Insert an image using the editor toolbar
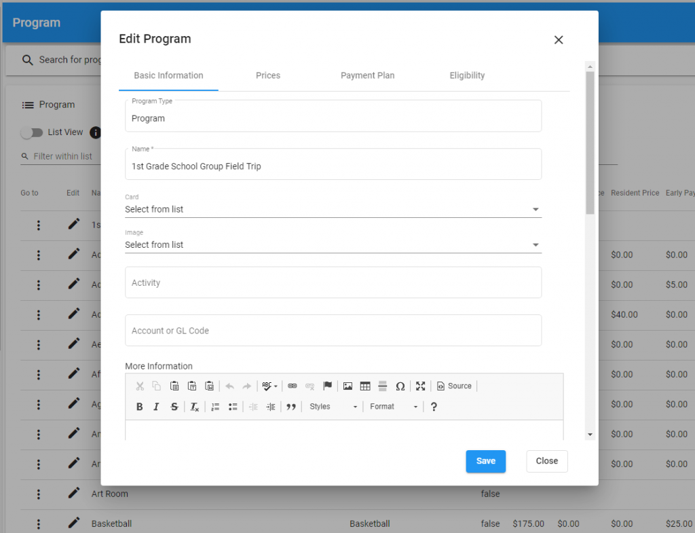This screenshot has width=695, height=533. tap(347, 386)
